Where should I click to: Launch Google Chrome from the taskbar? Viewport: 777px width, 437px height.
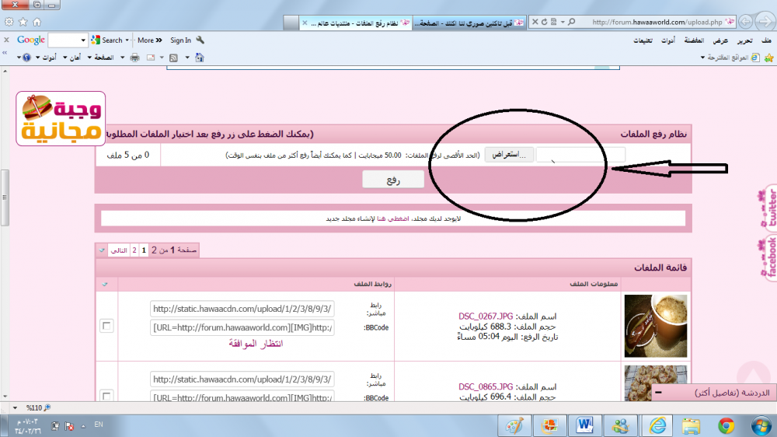pyautogui.click(x=726, y=425)
